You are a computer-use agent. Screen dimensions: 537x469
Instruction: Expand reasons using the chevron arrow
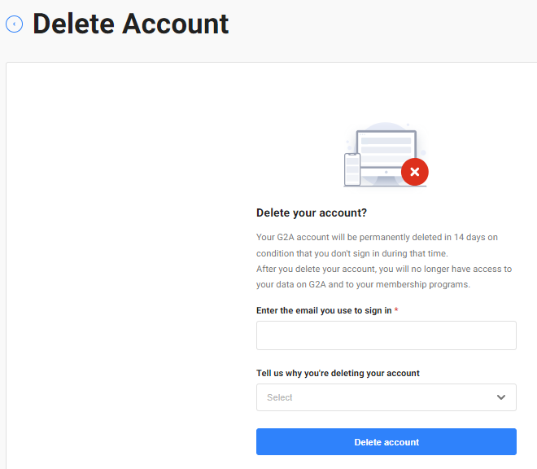coord(501,397)
